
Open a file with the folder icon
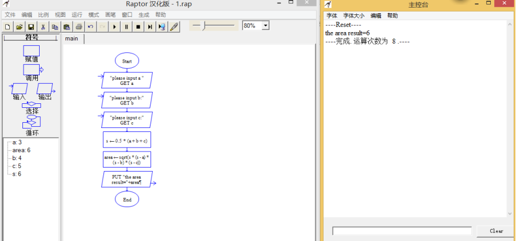(x=20, y=26)
